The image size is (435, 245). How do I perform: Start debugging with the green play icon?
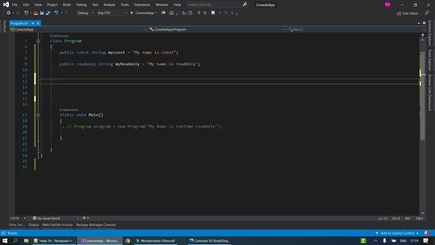point(132,13)
